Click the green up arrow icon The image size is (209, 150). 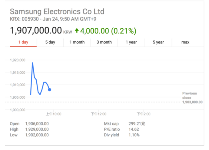77,30
